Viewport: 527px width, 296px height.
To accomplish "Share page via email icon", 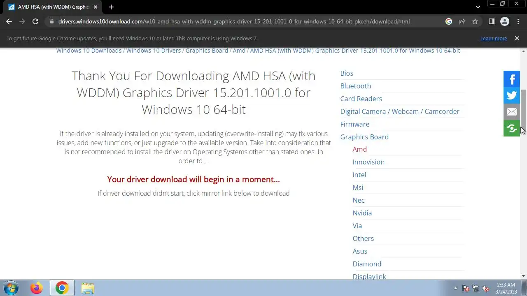I will [x=512, y=112].
